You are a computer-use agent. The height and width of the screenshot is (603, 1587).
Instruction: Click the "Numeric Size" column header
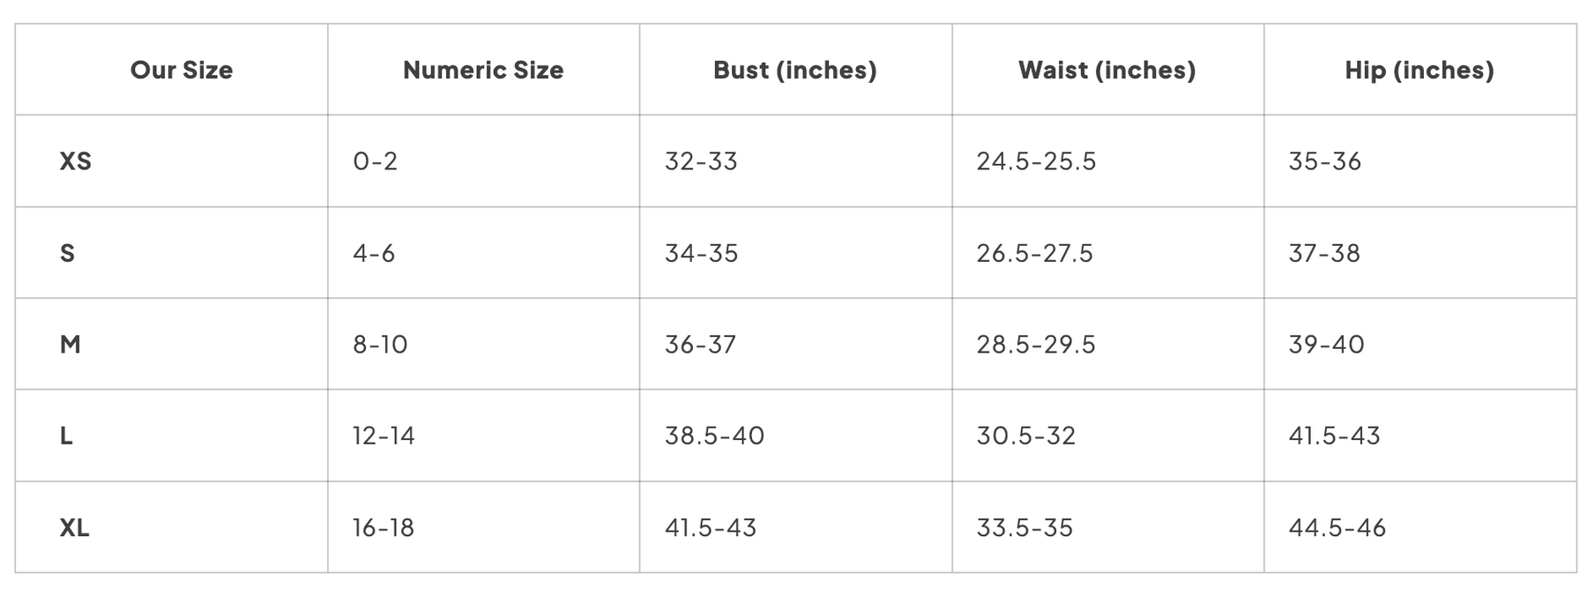click(483, 71)
